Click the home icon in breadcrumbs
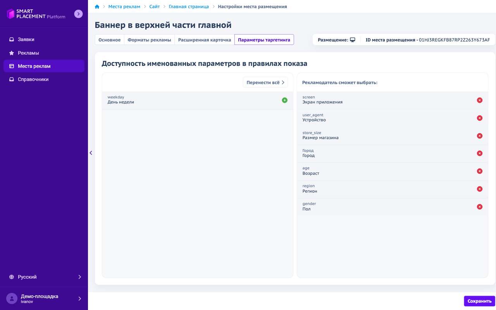496x310 pixels. coord(97,7)
